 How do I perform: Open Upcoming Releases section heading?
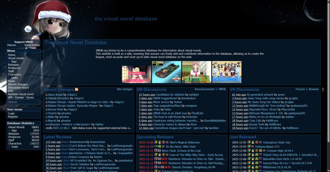coord(155,137)
